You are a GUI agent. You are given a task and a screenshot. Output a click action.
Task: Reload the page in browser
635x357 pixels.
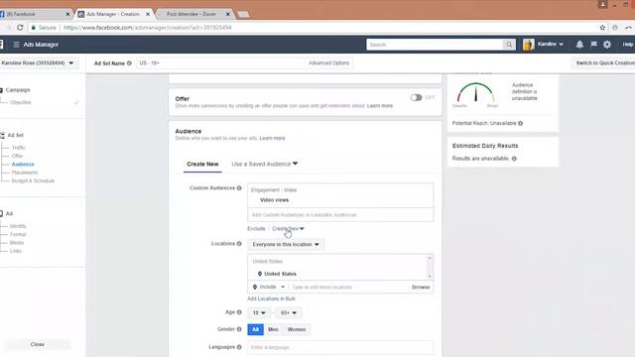(x=20, y=28)
